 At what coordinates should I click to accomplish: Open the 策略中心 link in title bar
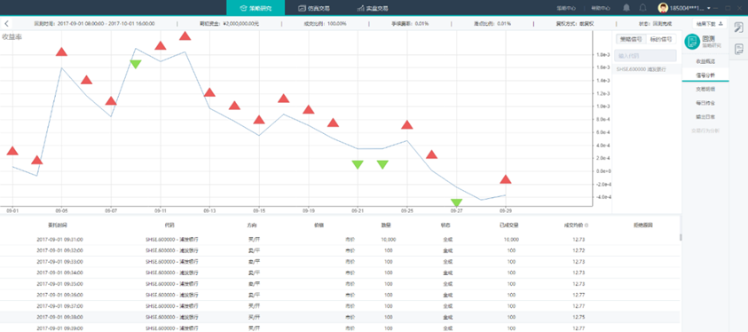[x=566, y=8]
